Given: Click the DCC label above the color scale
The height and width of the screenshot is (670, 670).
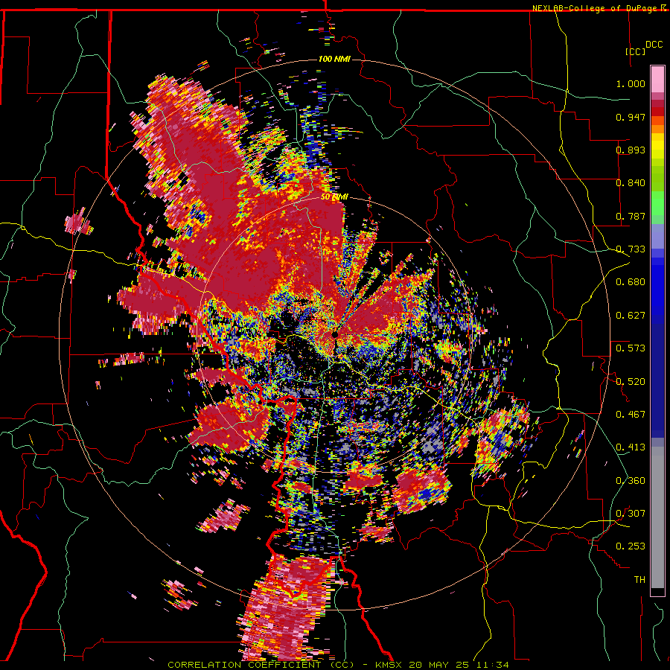Looking at the screenshot, I should pos(654,45).
